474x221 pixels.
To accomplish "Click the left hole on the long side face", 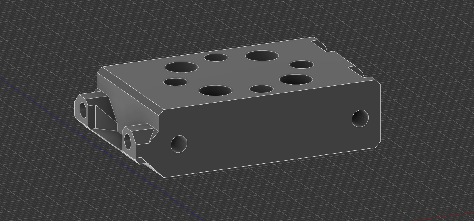I will (x=179, y=144).
